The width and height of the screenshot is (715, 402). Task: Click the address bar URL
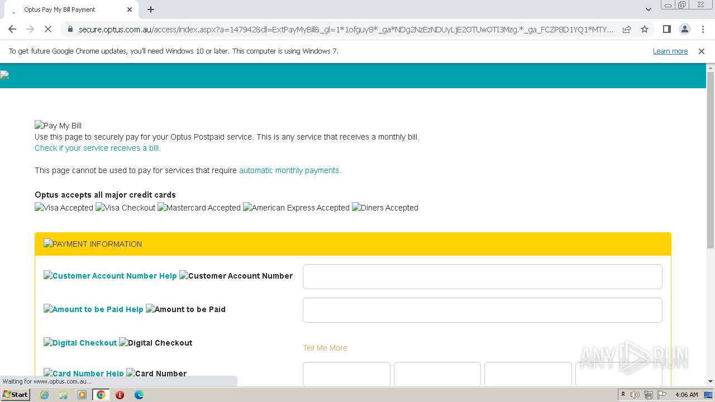click(x=346, y=30)
